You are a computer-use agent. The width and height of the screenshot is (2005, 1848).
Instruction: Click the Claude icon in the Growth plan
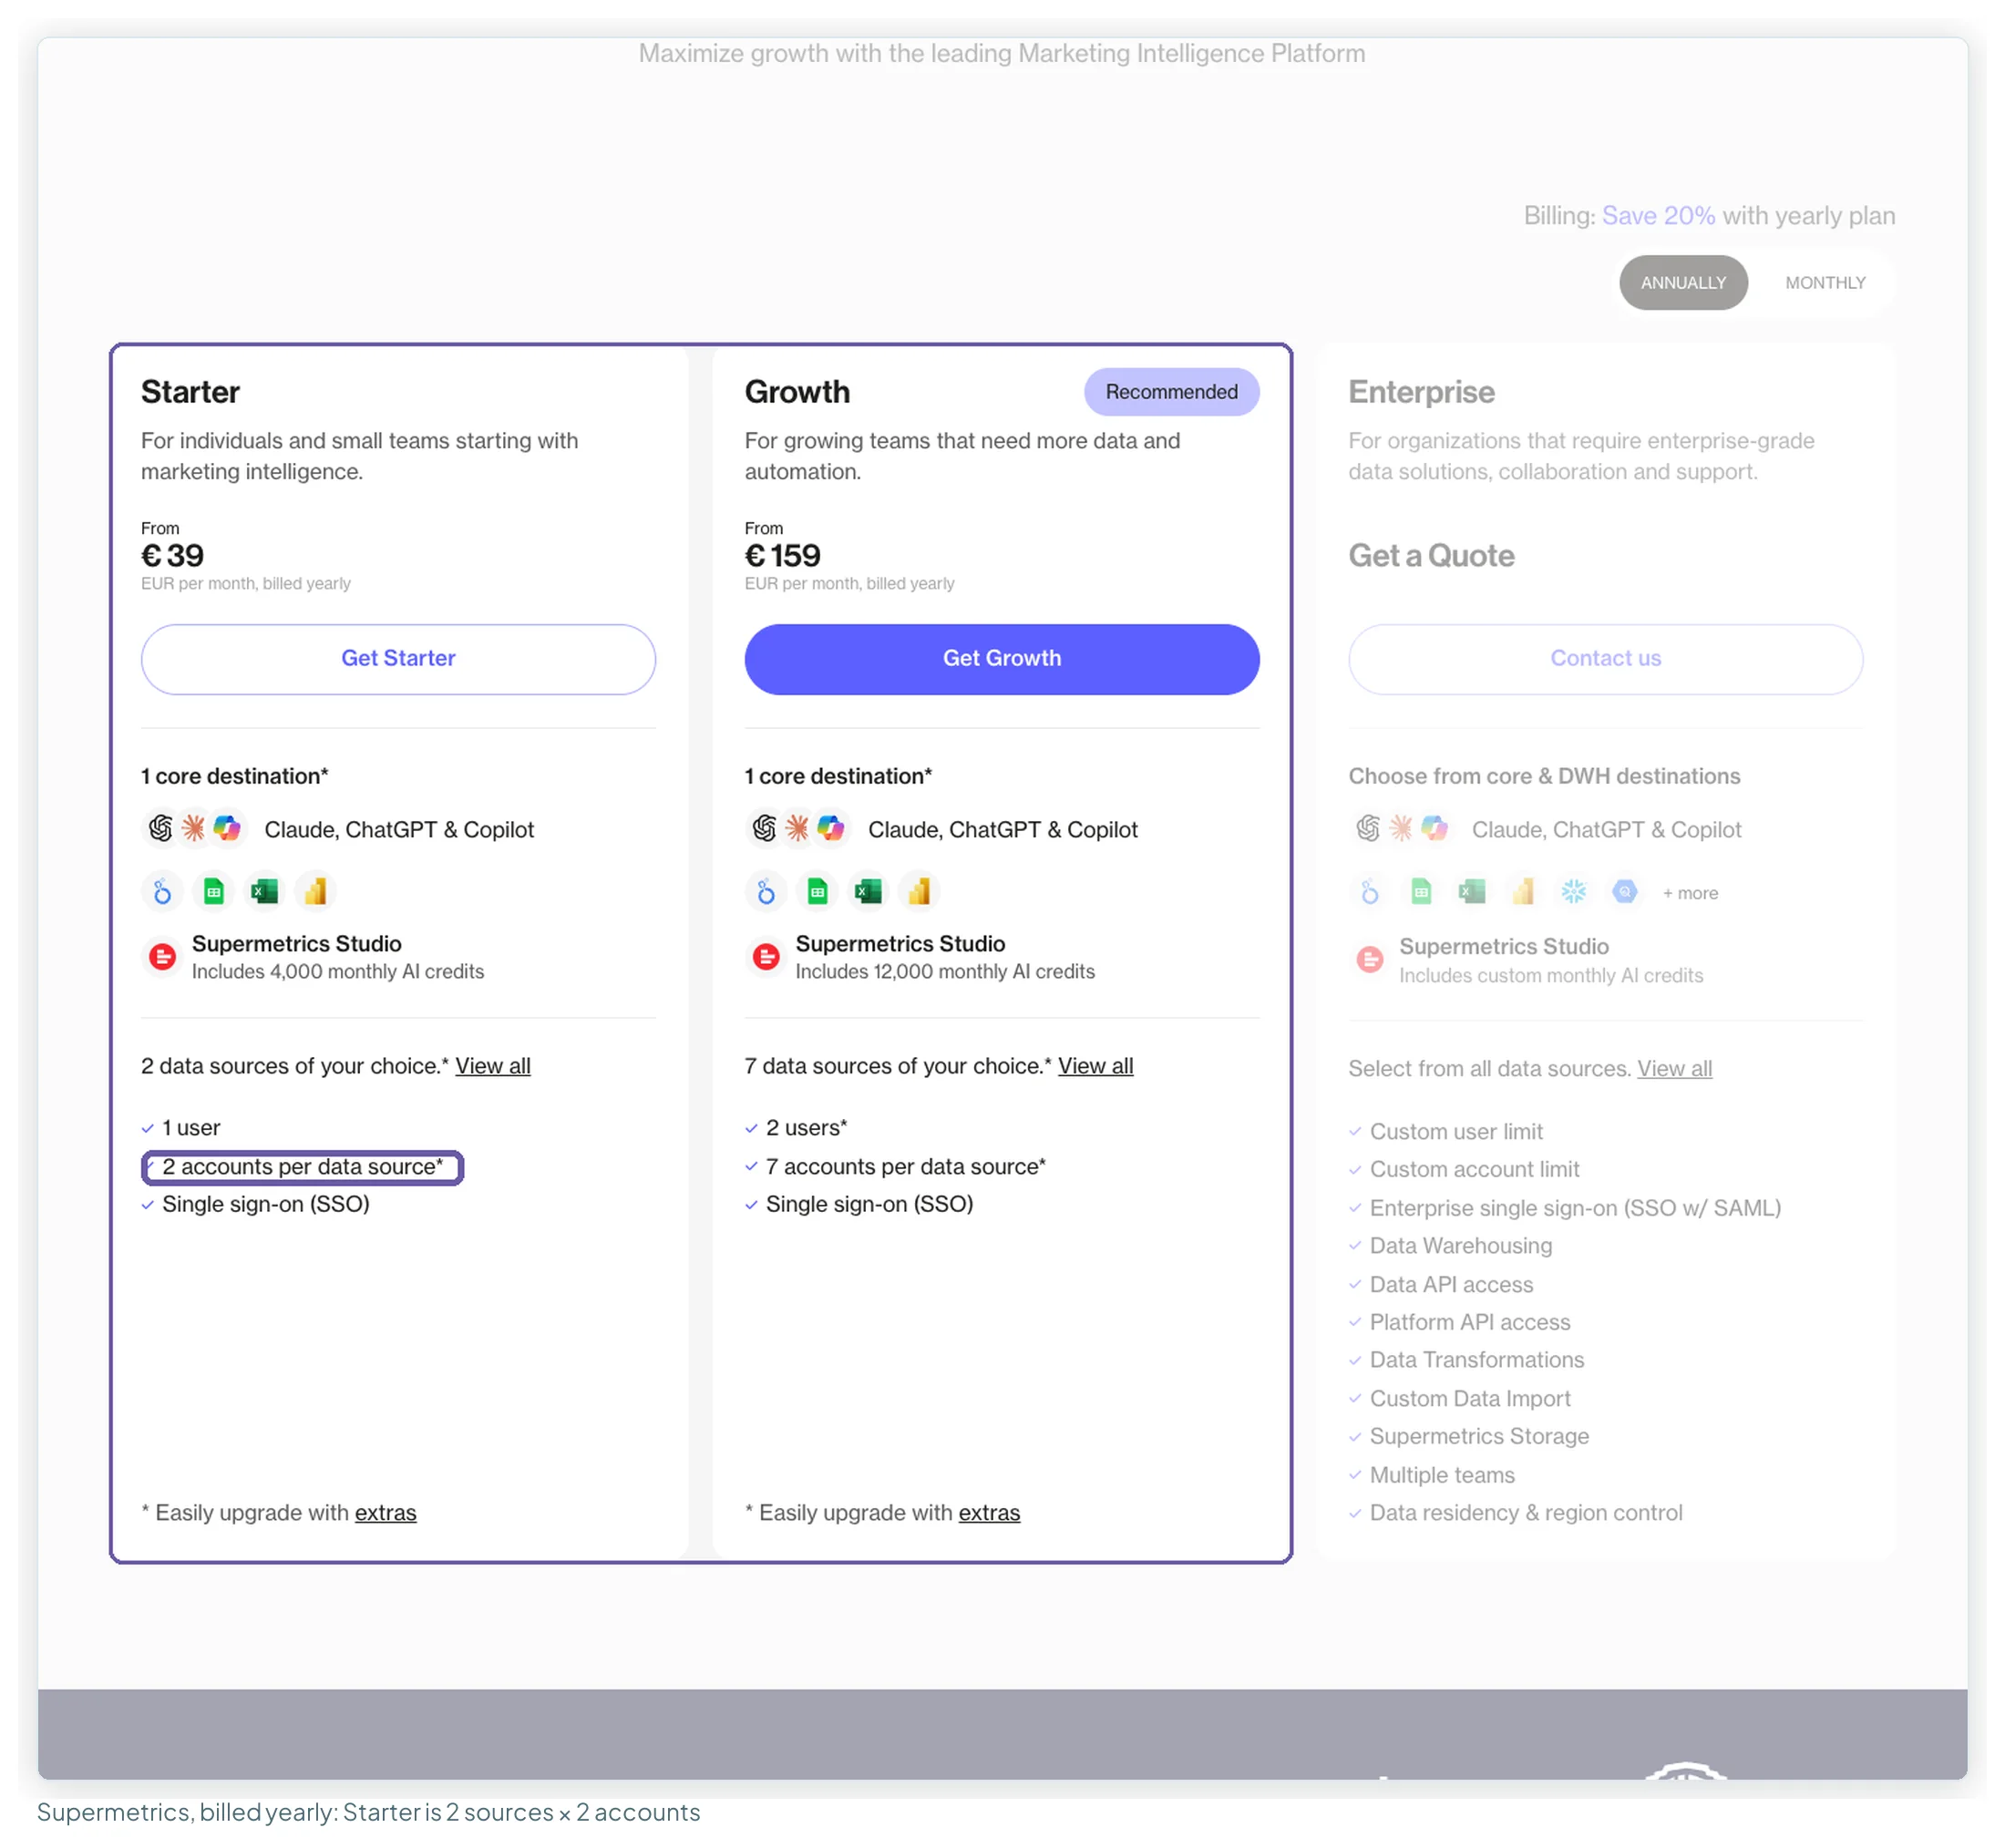pyautogui.click(x=797, y=829)
